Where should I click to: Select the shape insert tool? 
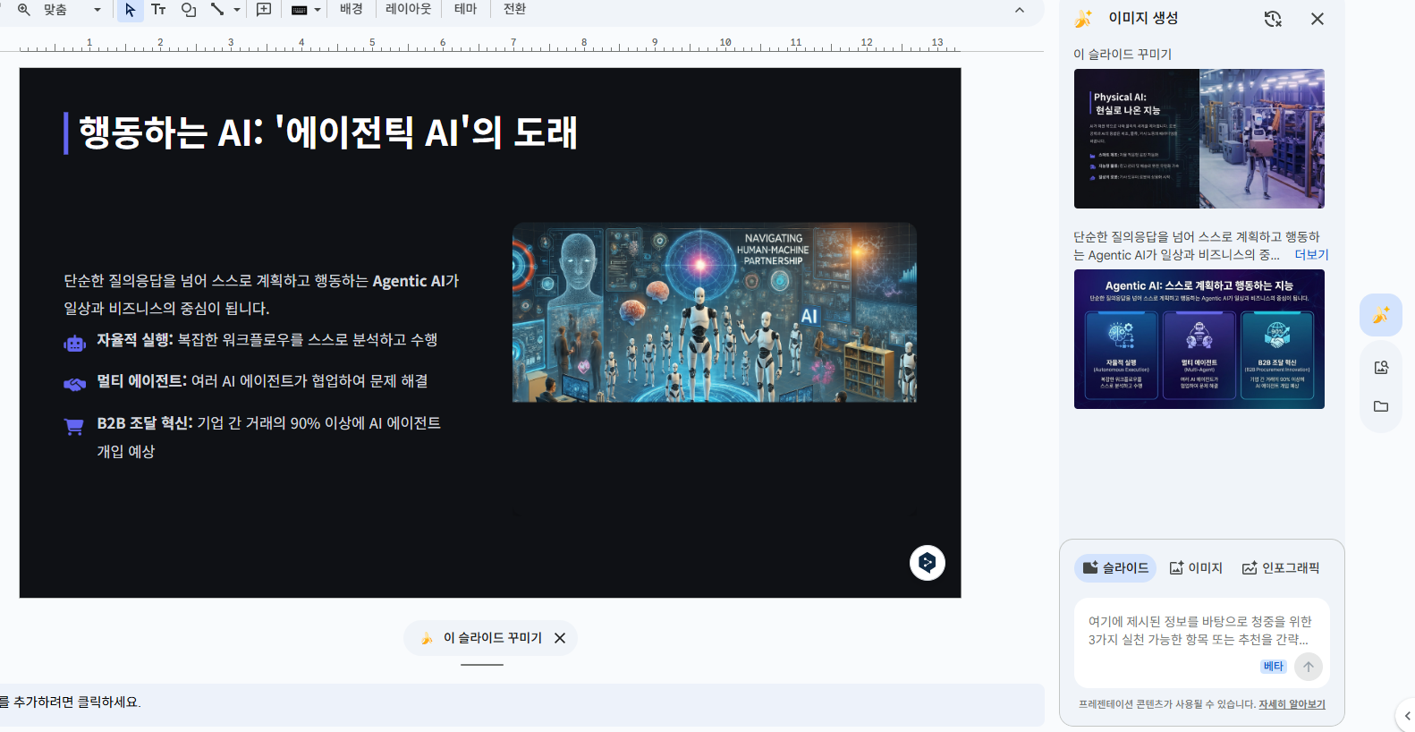[189, 10]
